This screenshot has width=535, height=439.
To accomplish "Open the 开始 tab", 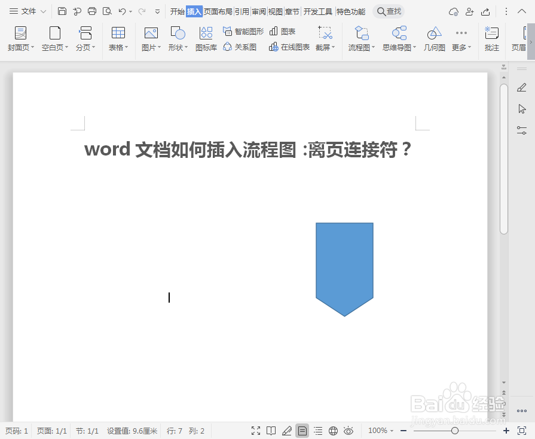I will 178,11.
